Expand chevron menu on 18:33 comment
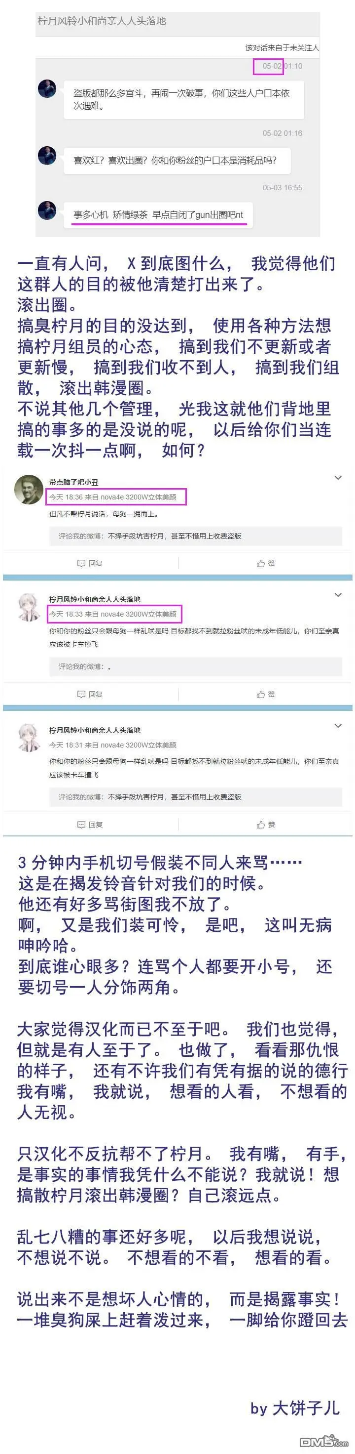The height and width of the screenshot is (1454, 355). 338,594
